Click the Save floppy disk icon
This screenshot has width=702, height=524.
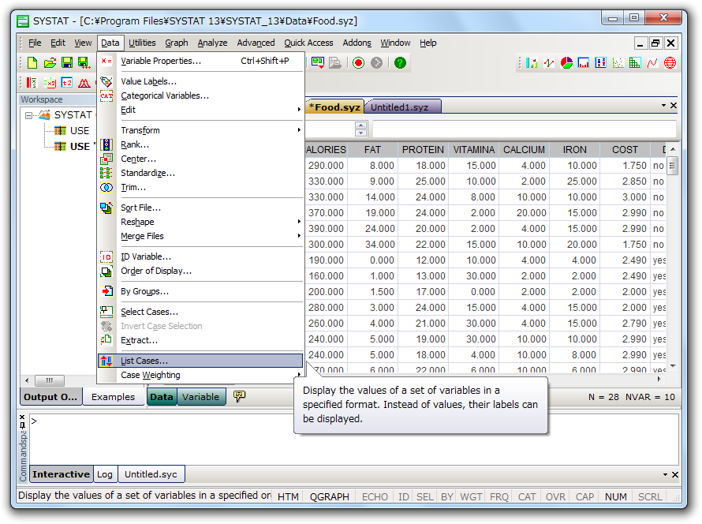pyautogui.click(x=67, y=62)
